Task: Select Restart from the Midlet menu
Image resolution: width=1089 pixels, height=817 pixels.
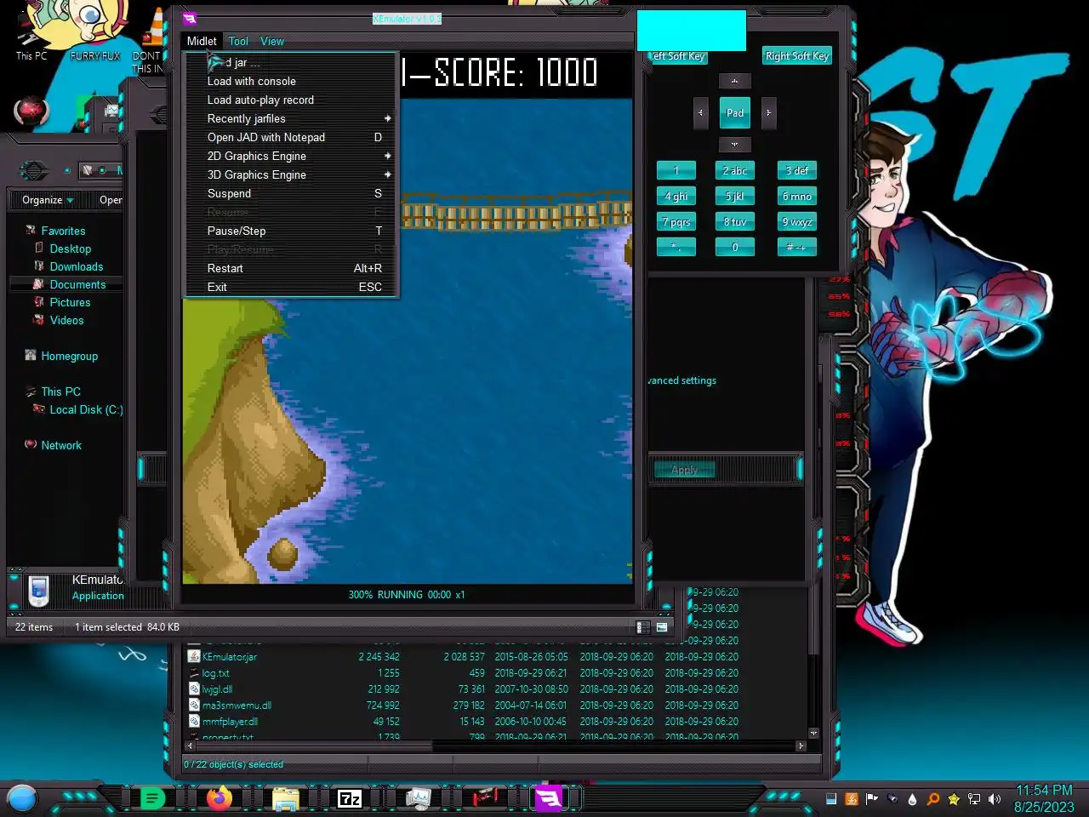Action: point(291,268)
